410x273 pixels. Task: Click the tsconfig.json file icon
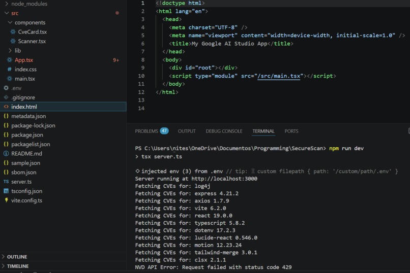pos(6,191)
